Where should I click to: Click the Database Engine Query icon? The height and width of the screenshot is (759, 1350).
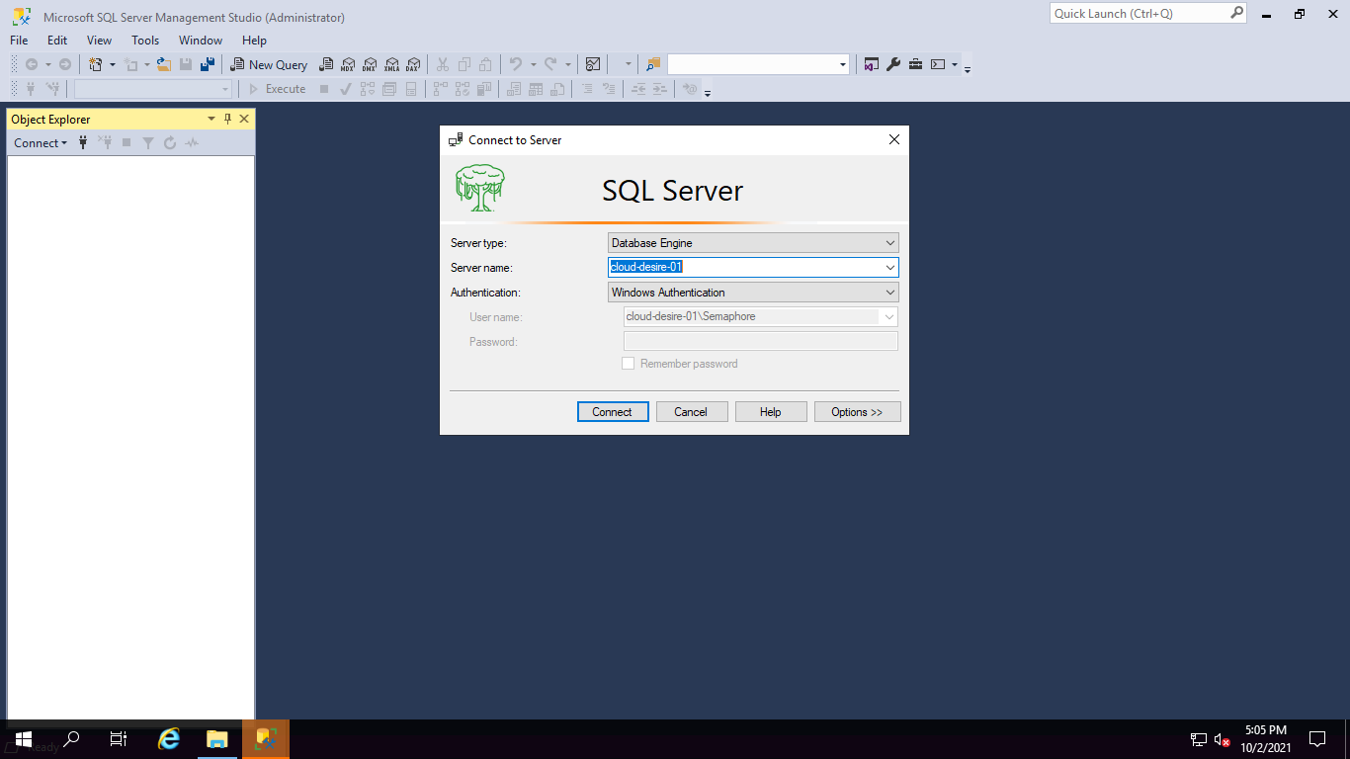click(326, 64)
